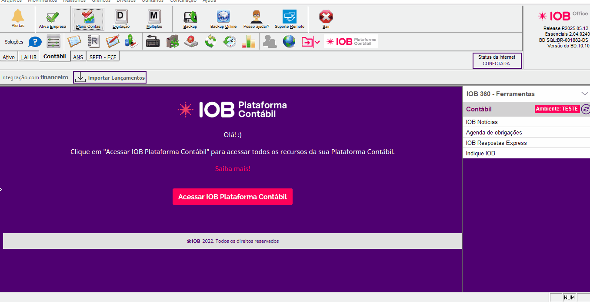
Task: Open the Múltiplas entry tool
Action: click(x=154, y=19)
